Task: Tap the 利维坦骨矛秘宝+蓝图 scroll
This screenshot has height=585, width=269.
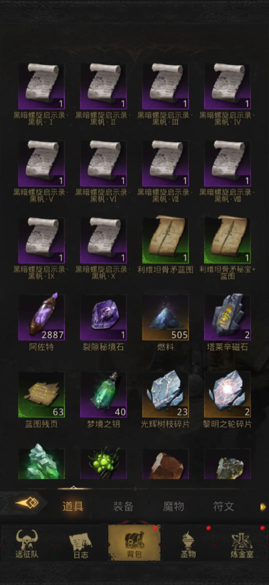Action: click(228, 240)
